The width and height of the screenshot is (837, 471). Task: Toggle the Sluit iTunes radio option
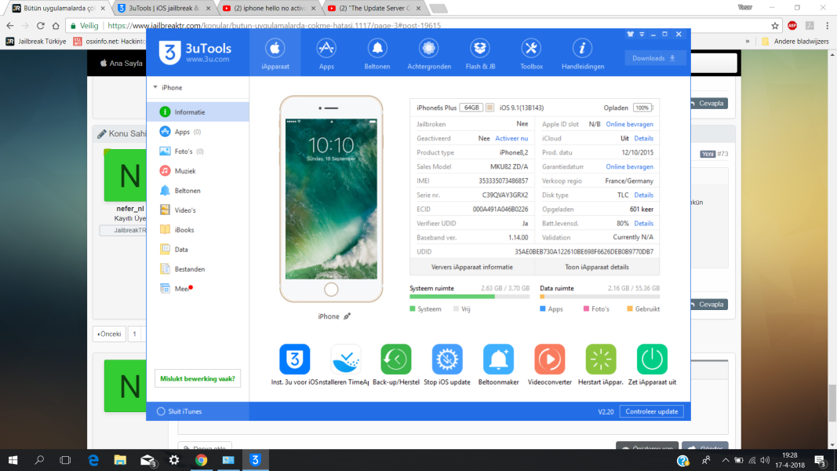161,411
